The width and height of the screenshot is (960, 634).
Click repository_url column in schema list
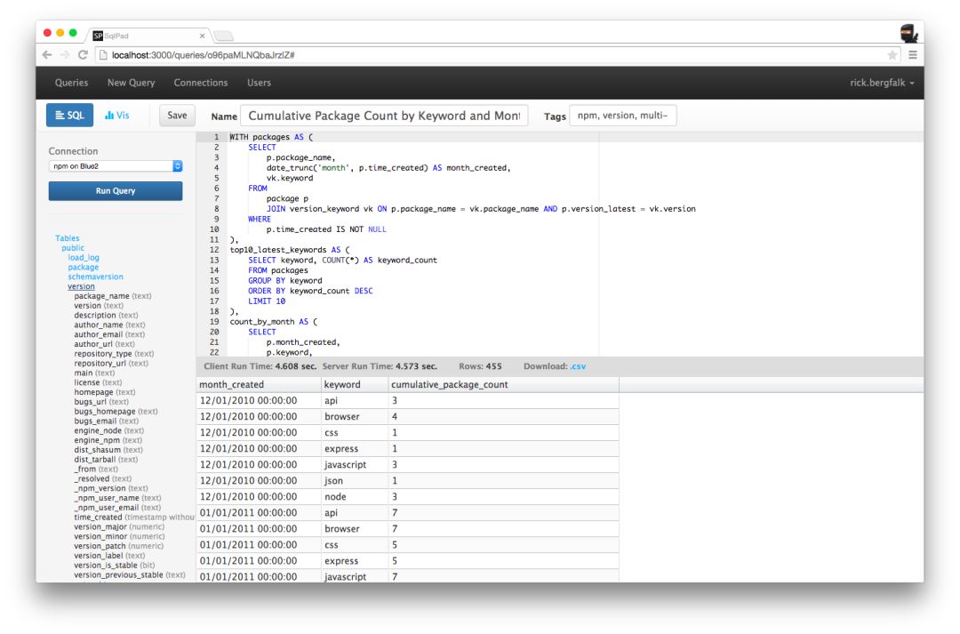(111, 364)
